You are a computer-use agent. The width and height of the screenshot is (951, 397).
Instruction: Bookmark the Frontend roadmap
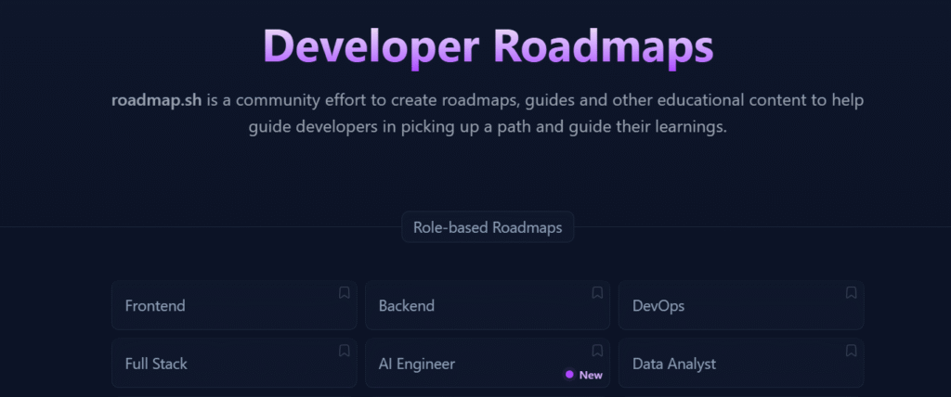pos(344,293)
